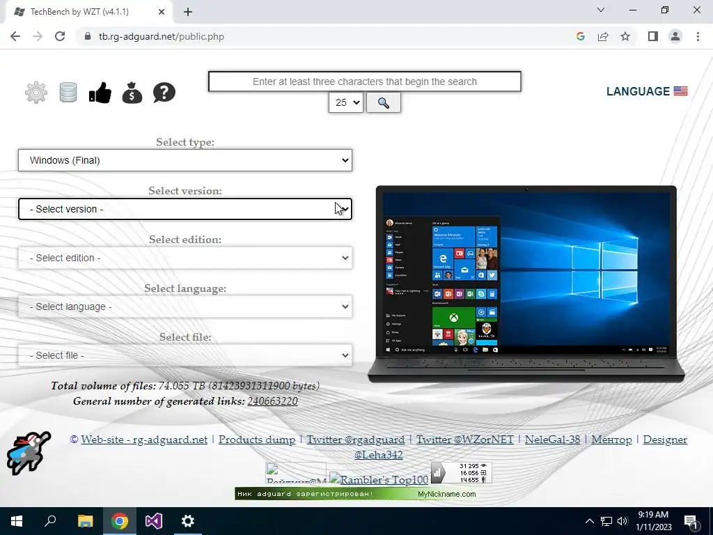View site info lock icon
The width and height of the screenshot is (713, 535).
tap(88, 36)
